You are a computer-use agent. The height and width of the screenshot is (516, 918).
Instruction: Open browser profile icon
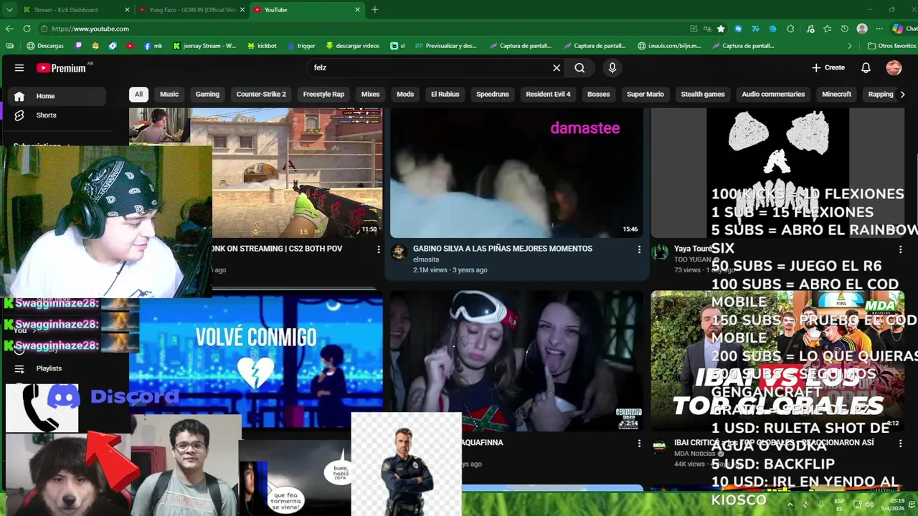point(862,29)
